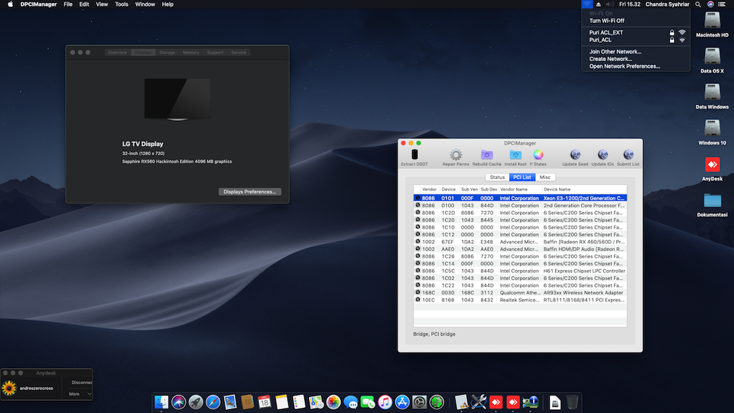
Task: Open Spotlight search in menu bar
Action: (698, 5)
